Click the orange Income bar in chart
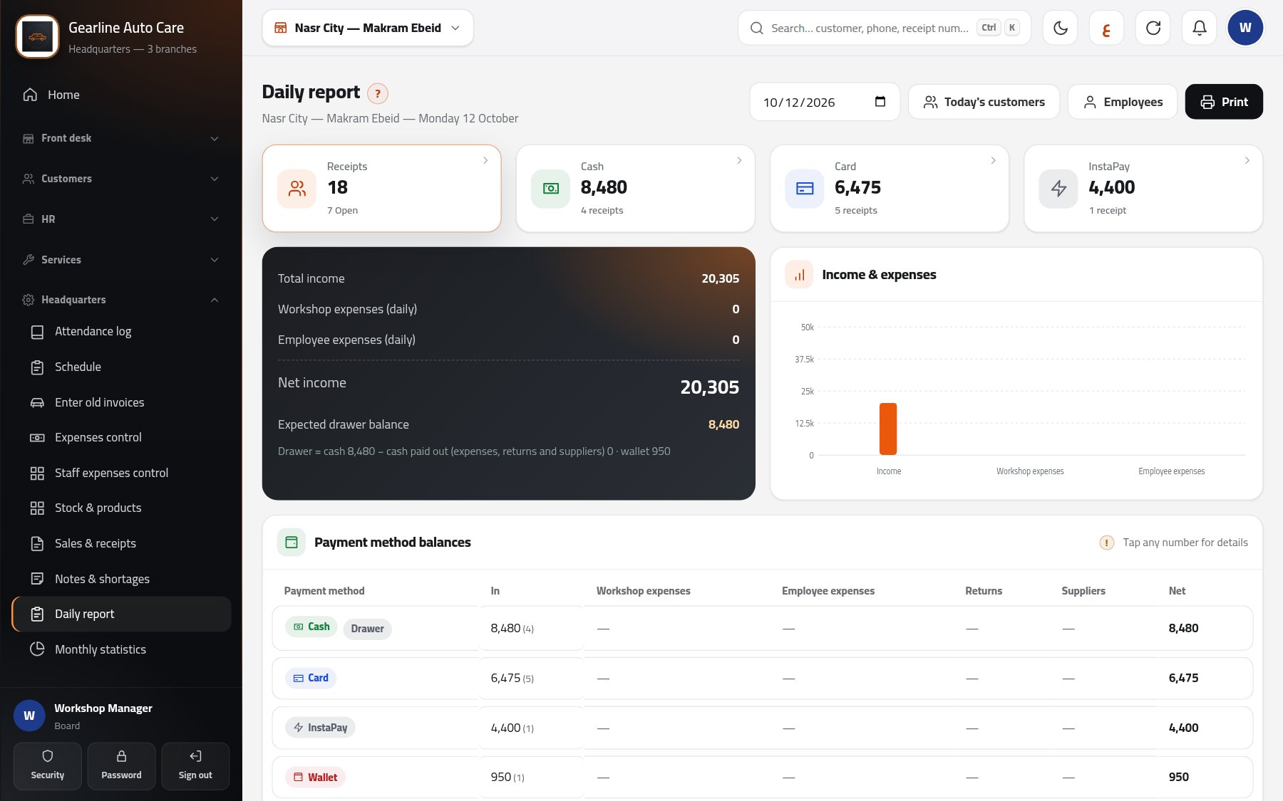Viewport: 1283px width, 801px height. pos(888,429)
